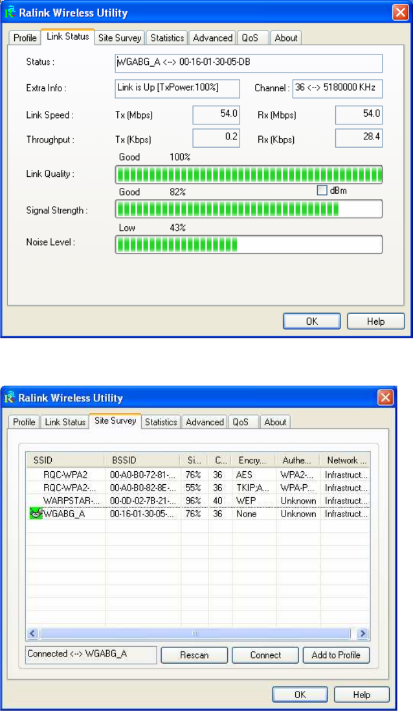Open Statistics tab in upper window
The width and height of the screenshot is (413, 711).
coord(167,38)
